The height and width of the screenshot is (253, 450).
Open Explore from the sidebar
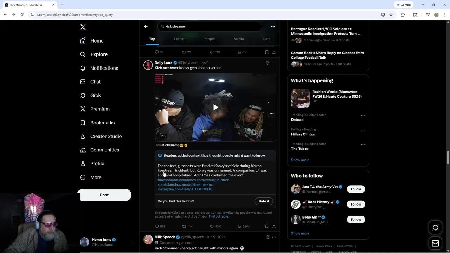[x=94, y=54]
